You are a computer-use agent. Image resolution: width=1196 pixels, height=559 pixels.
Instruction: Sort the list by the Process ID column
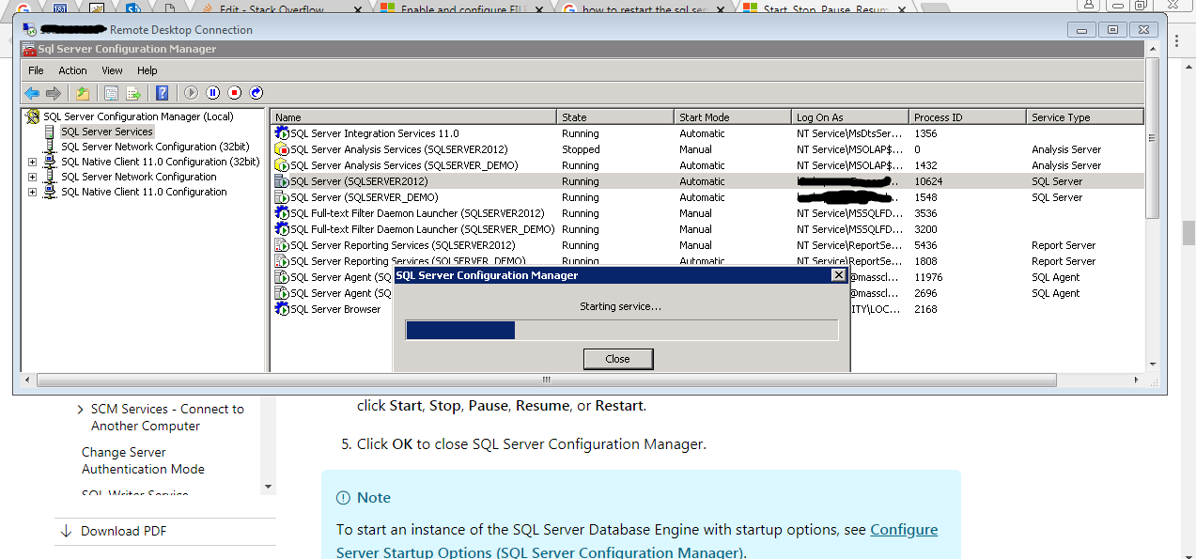(x=968, y=117)
